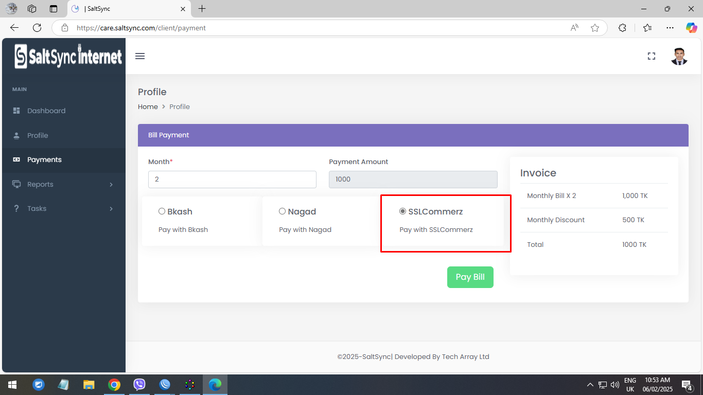Select the SSLCommerz radio button
This screenshot has height=395, width=703.
tap(402, 211)
